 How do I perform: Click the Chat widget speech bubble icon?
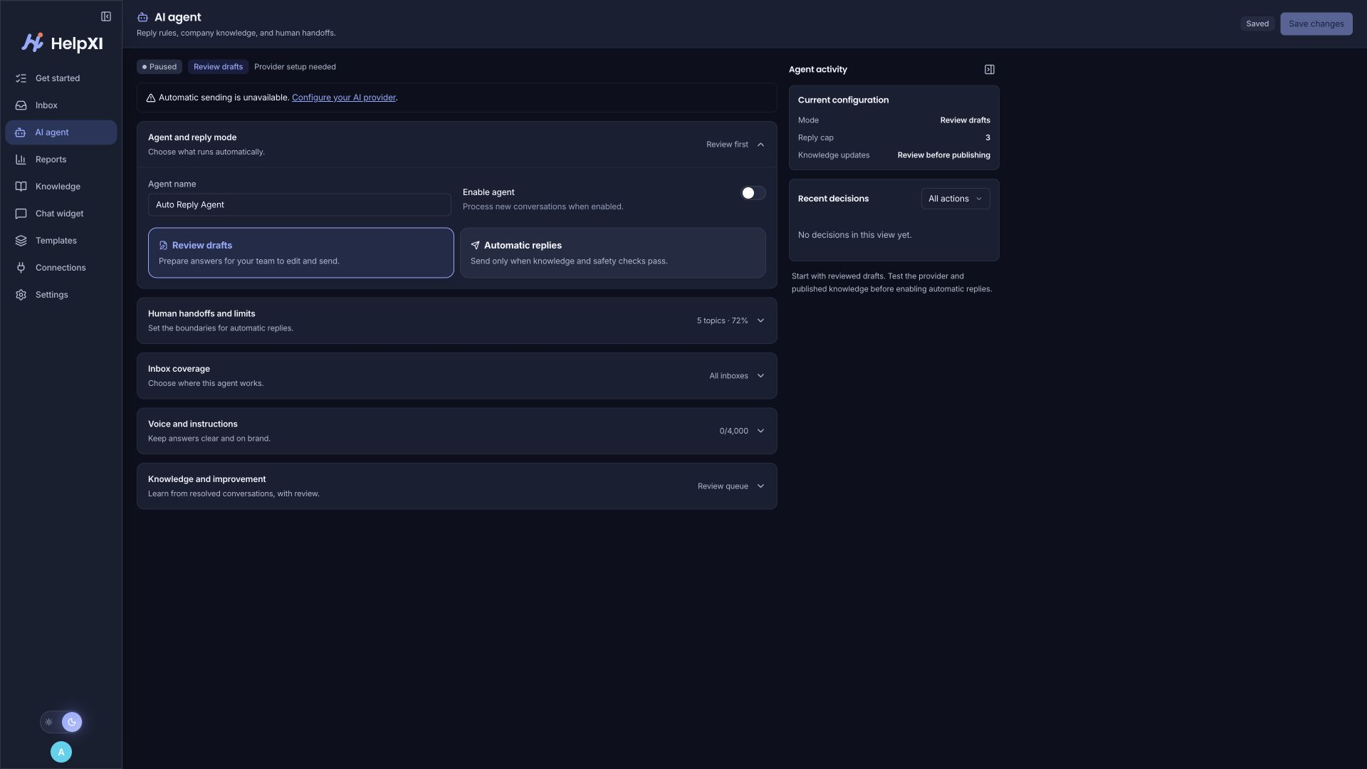[21, 214]
